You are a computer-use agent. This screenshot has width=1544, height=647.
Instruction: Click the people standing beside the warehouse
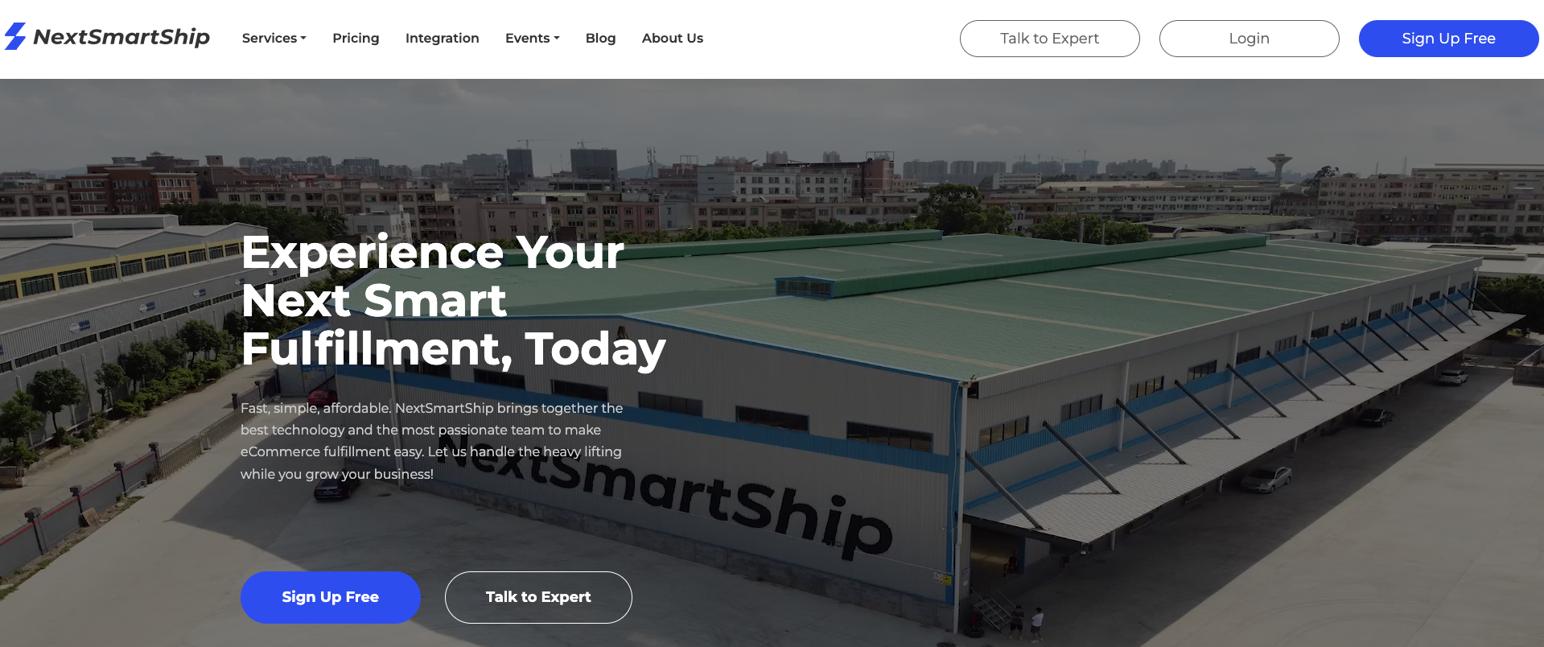(x=1027, y=622)
